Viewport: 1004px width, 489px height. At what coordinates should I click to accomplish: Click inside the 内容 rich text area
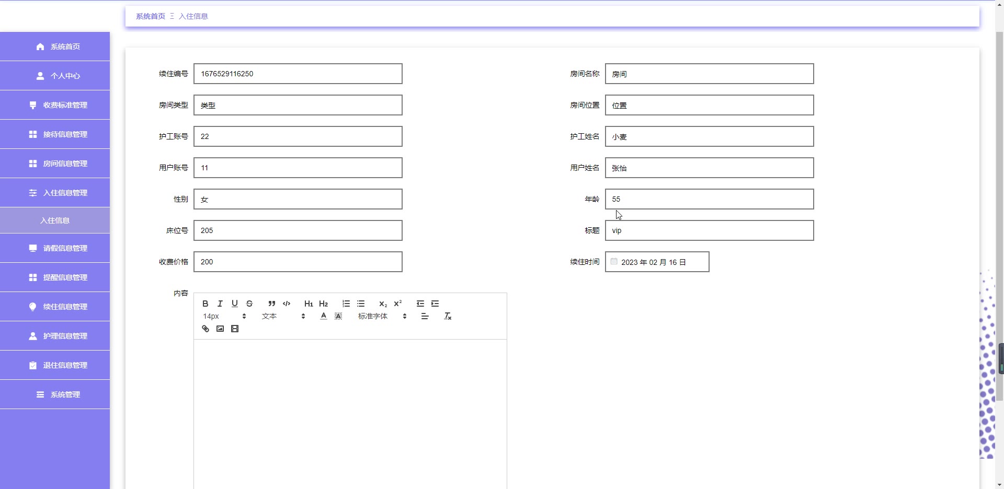point(350,414)
